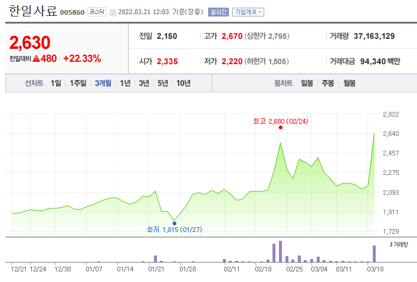
Task: Click the stock code 005860
Action: pos(72,12)
